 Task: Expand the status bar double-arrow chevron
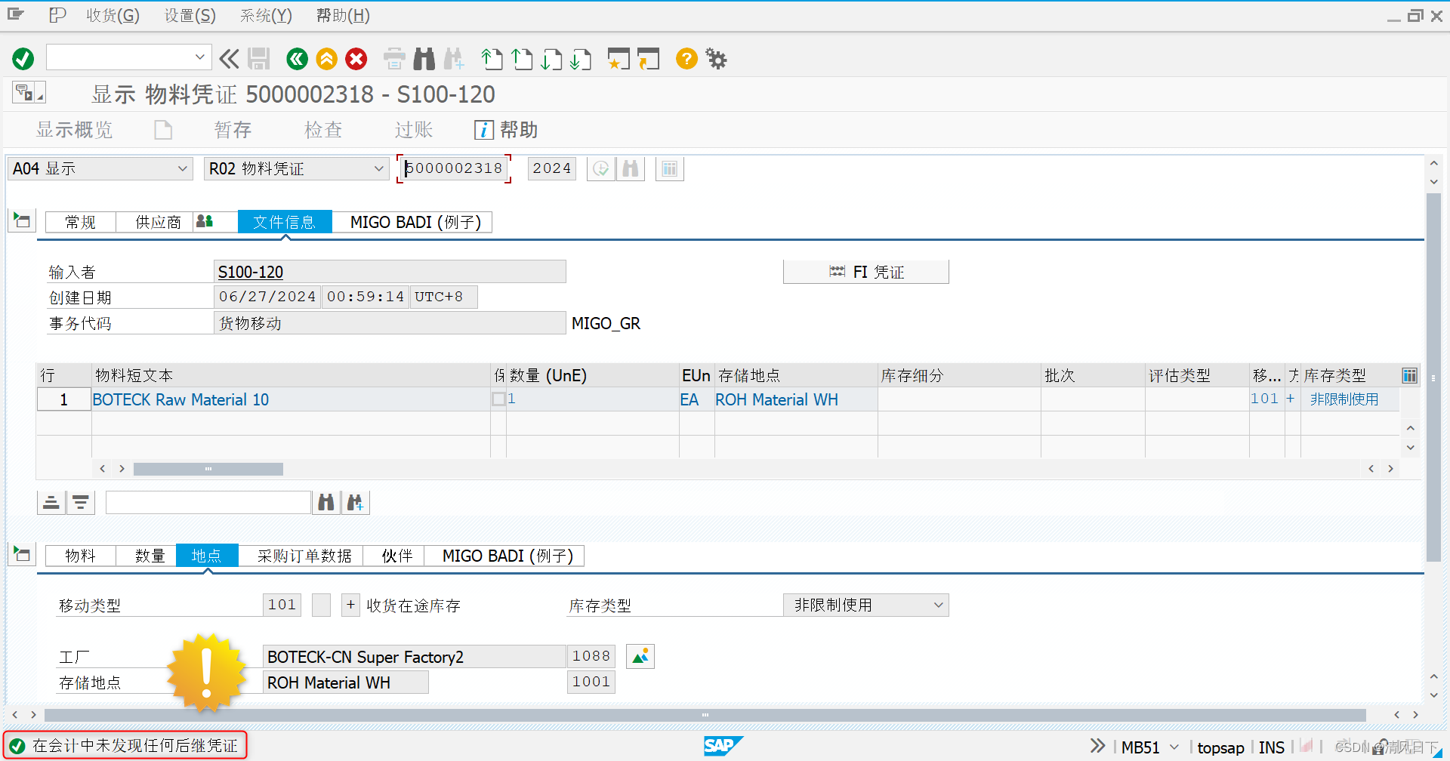pos(1097,746)
